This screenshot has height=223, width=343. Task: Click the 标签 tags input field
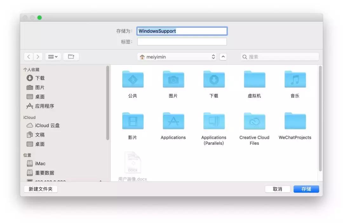[182, 42]
